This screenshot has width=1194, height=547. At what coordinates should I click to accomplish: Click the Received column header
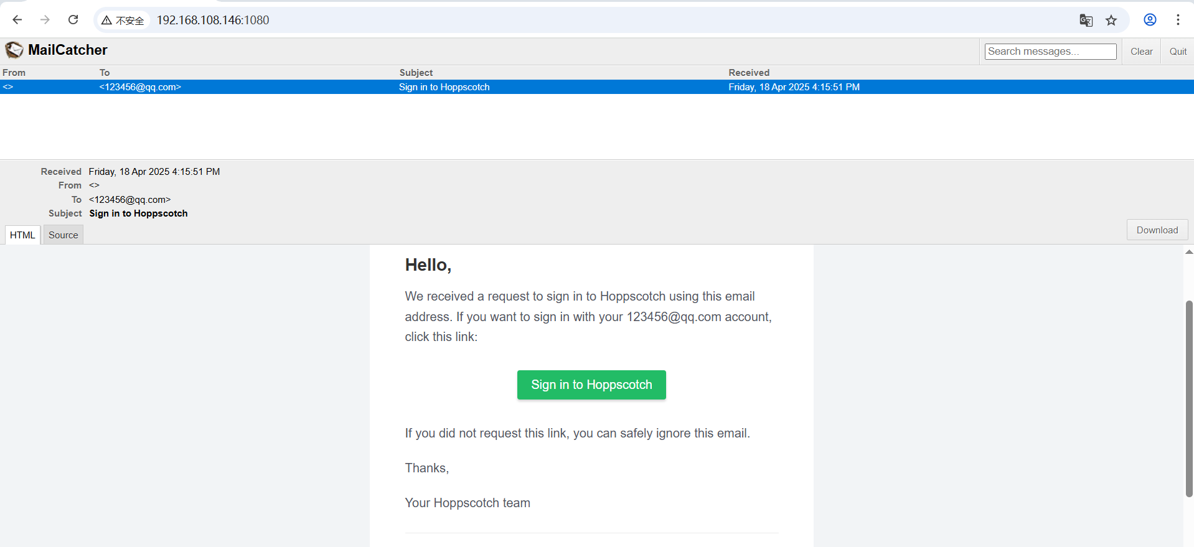click(x=749, y=73)
